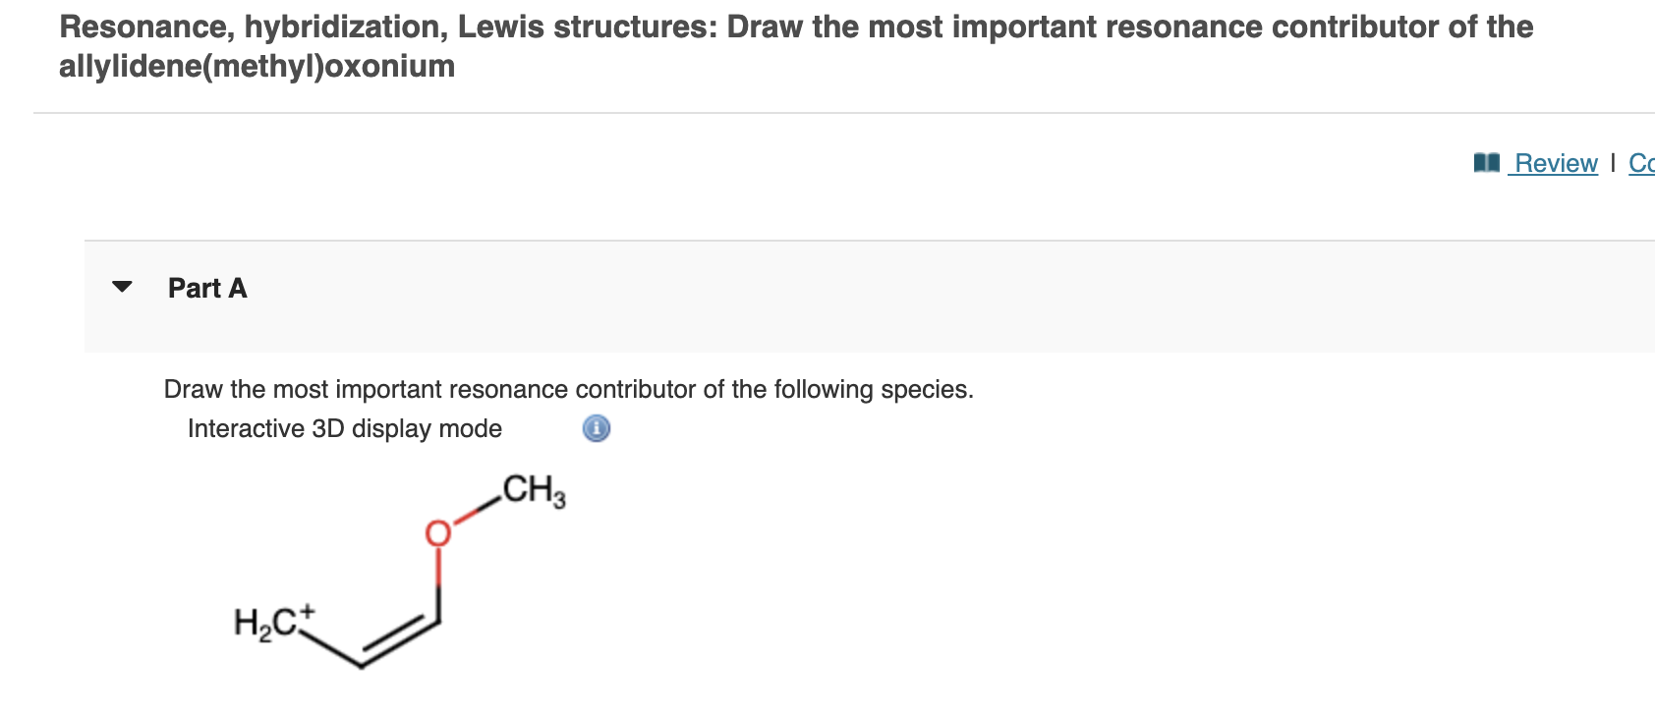Toggle the Review panel open
Screen dimensions: 1655x717
coord(1555,162)
